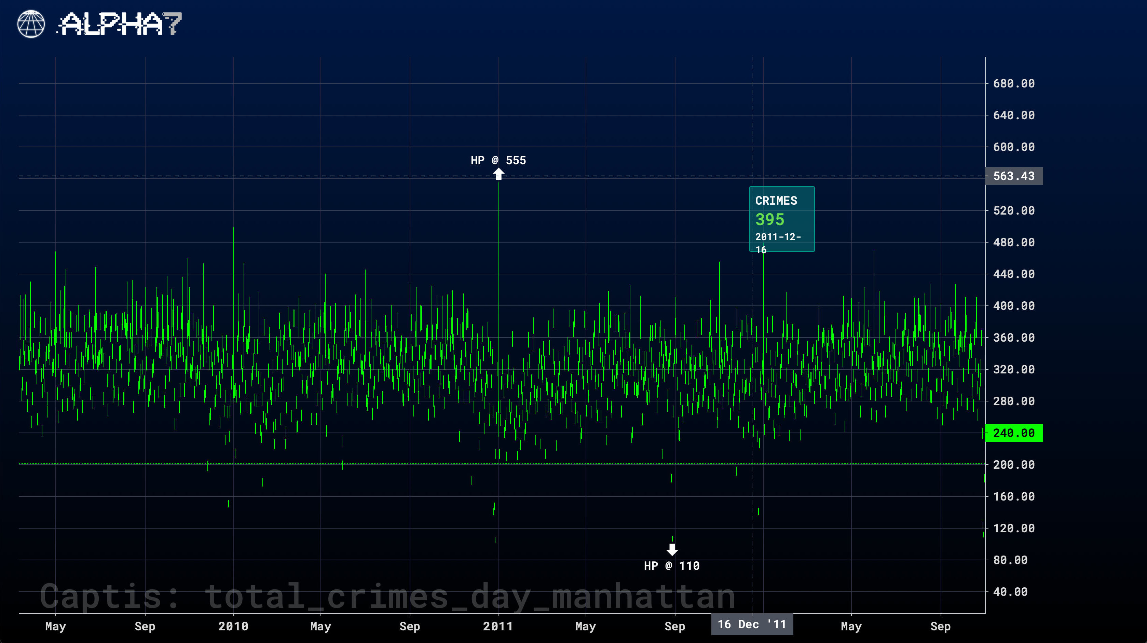
Task: Click the Sep label just before 2010
Action: [x=145, y=627]
